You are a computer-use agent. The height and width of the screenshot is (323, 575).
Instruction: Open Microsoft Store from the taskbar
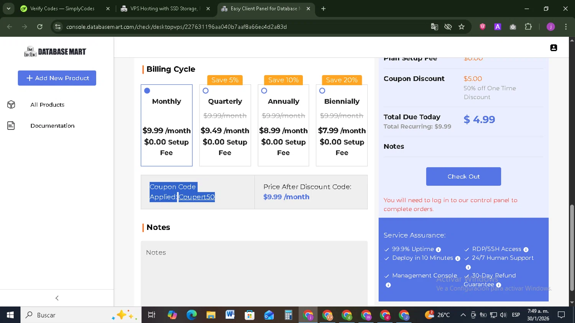pos(250,315)
